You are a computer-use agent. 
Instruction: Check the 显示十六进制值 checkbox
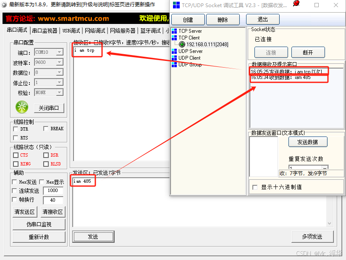click(255, 187)
